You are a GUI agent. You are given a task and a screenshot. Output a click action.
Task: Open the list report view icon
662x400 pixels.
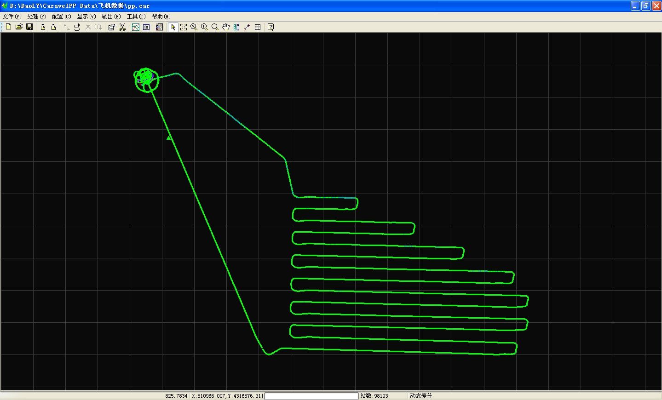pos(146,27)
